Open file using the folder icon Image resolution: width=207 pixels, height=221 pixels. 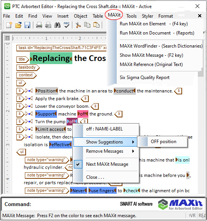pos(18,25)
